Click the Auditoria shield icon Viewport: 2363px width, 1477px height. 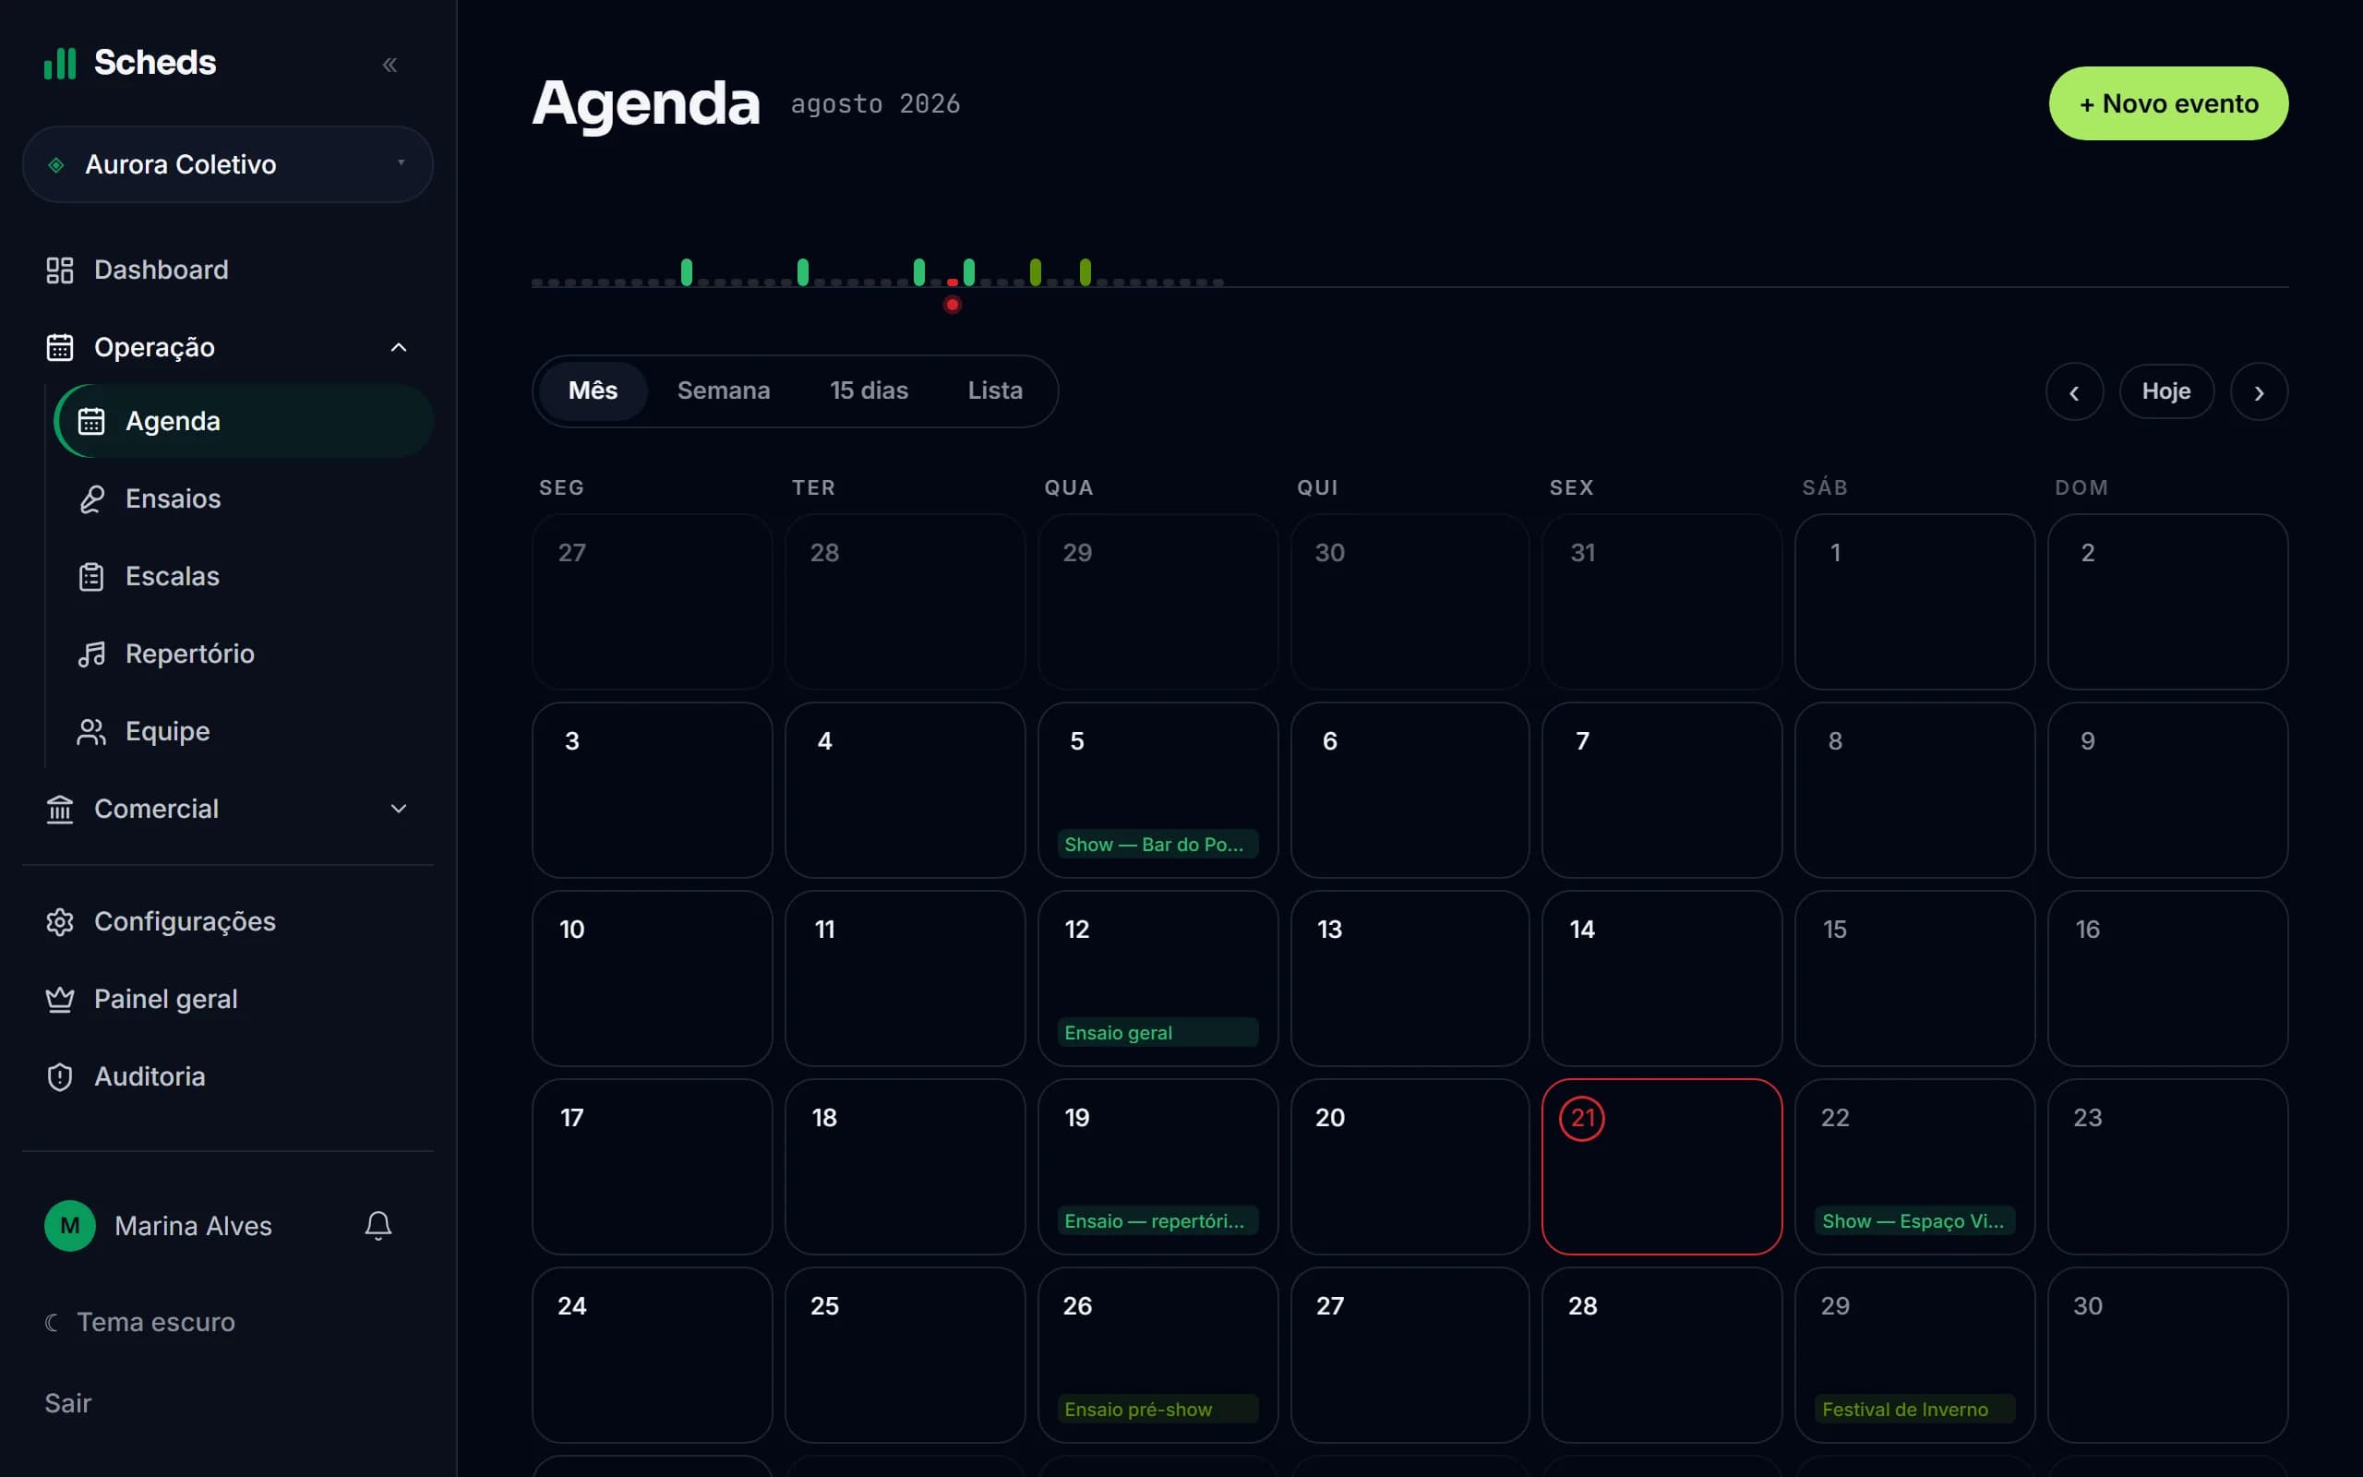(x=60, y=1076)
